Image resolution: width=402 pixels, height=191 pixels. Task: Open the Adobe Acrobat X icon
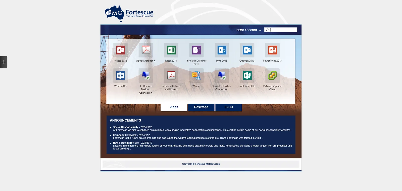146,50
